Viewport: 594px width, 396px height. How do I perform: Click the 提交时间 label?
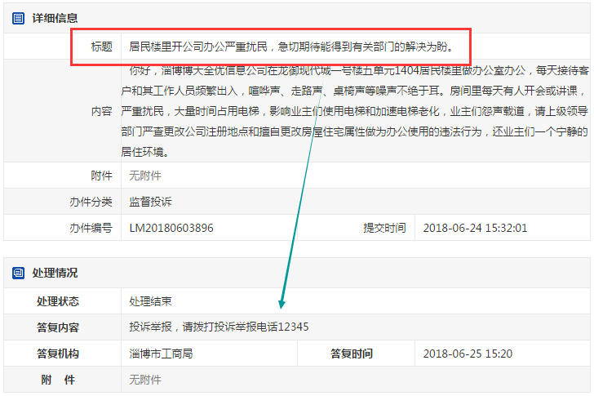pyautogui.click(x=384, y=228)
